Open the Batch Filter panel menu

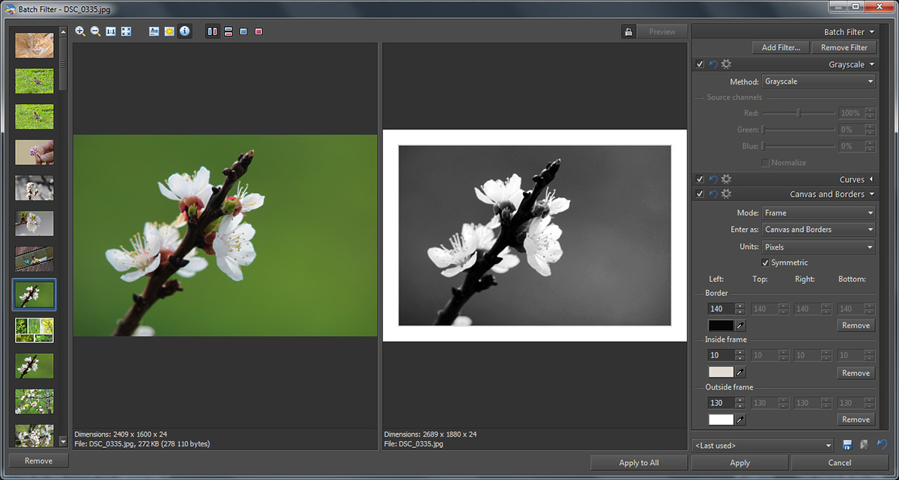(x=872, y=32)
